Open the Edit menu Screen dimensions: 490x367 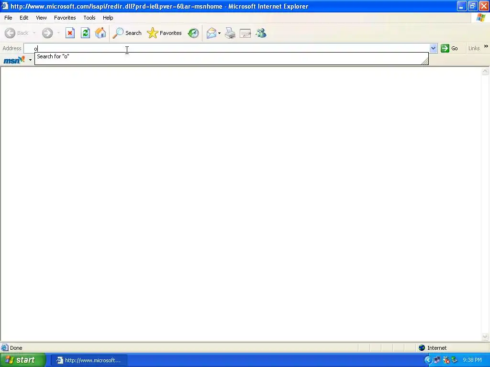click(x=24, y=18)
